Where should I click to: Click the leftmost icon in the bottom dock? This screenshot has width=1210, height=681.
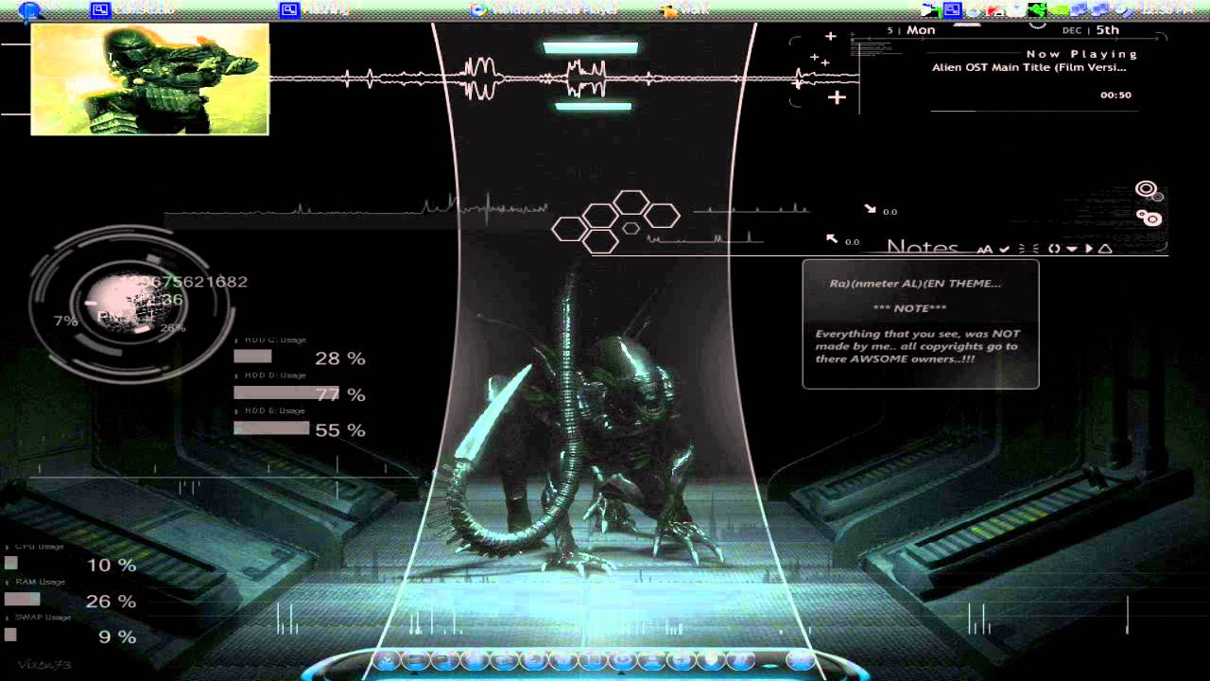point(388,659)
